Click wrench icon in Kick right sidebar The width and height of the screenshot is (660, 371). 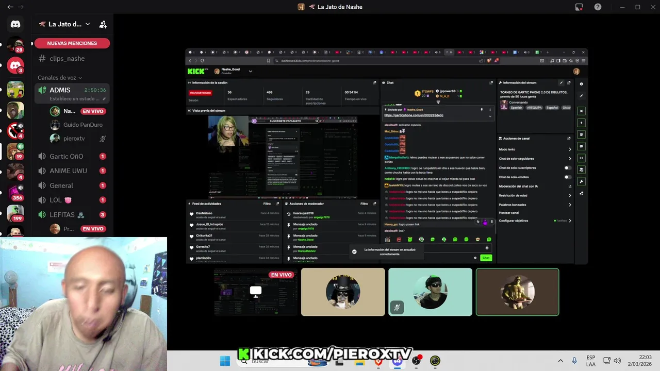pyautogui.click(x=581, y=181)
